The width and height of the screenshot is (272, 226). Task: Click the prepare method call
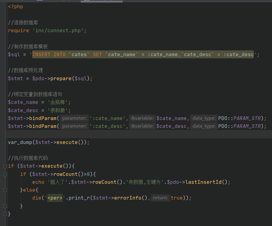coord(61,78)
